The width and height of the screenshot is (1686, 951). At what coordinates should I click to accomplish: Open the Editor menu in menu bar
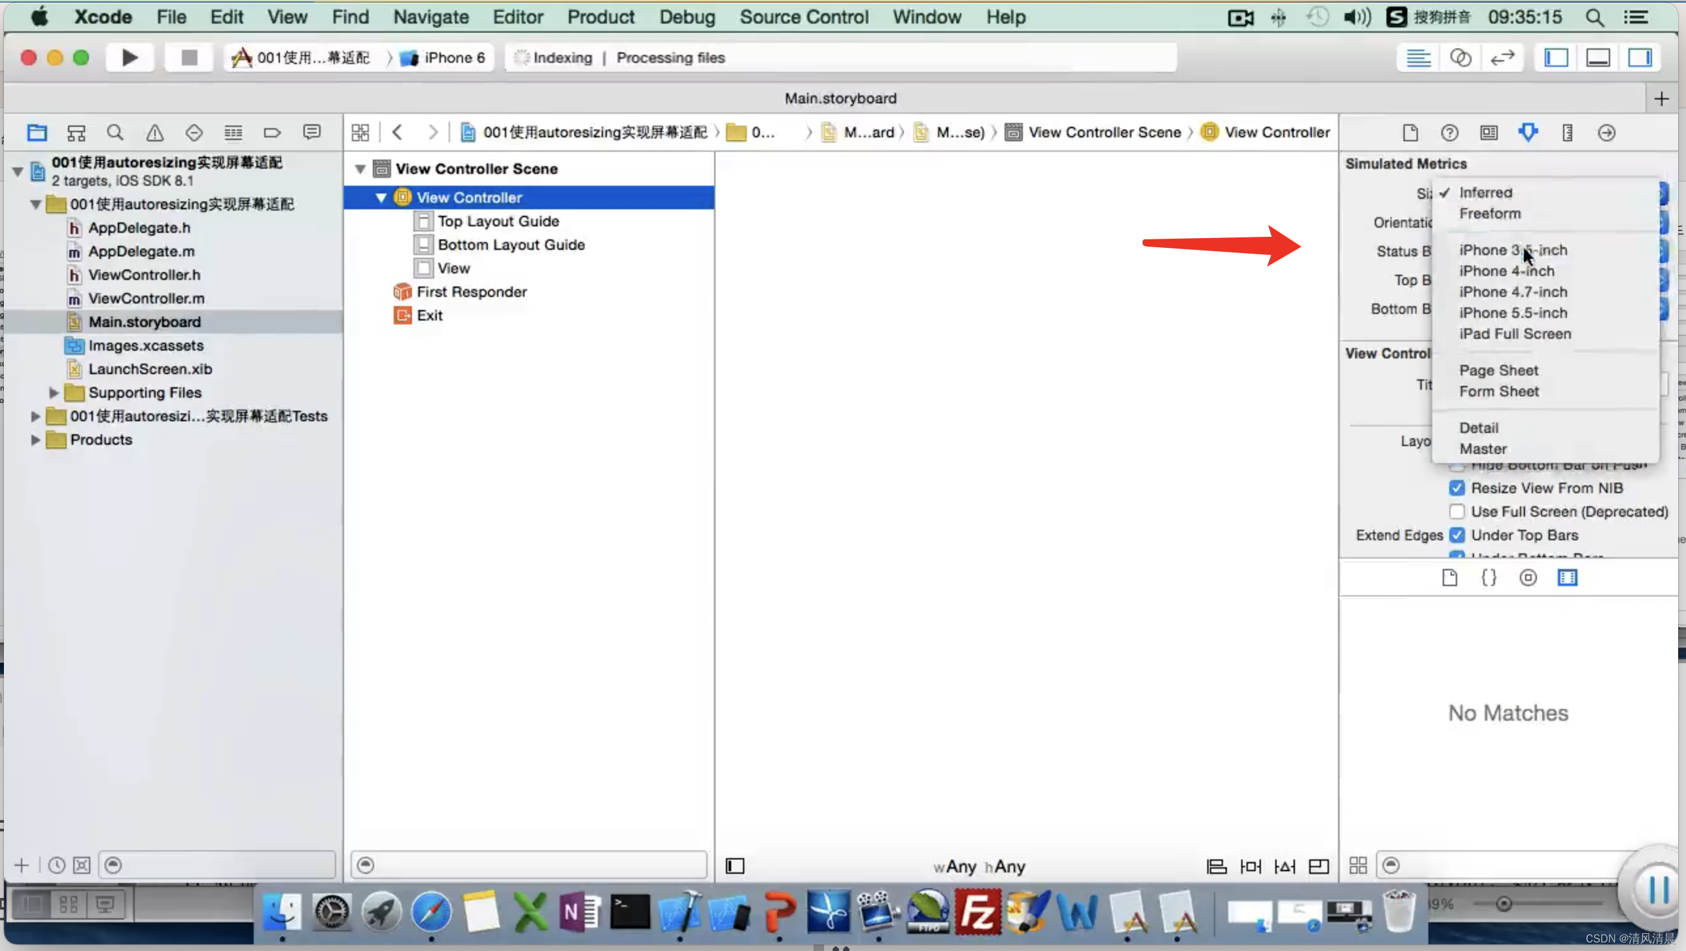(518, 17)
